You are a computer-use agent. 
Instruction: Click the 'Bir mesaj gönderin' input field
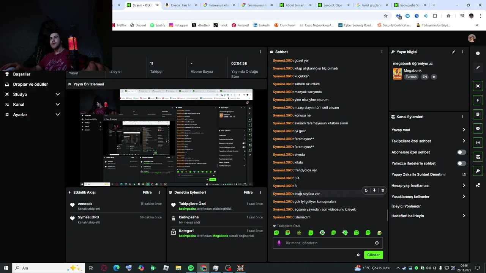click(328, 243)
